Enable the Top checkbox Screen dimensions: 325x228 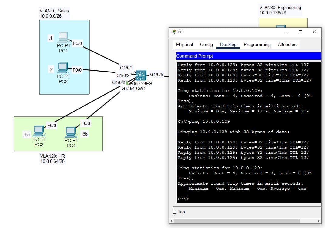174,212
